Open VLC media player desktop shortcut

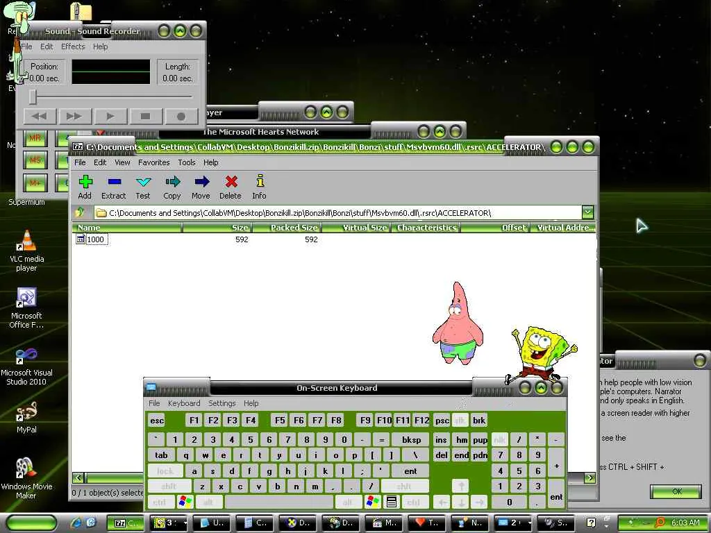point(26,251)
